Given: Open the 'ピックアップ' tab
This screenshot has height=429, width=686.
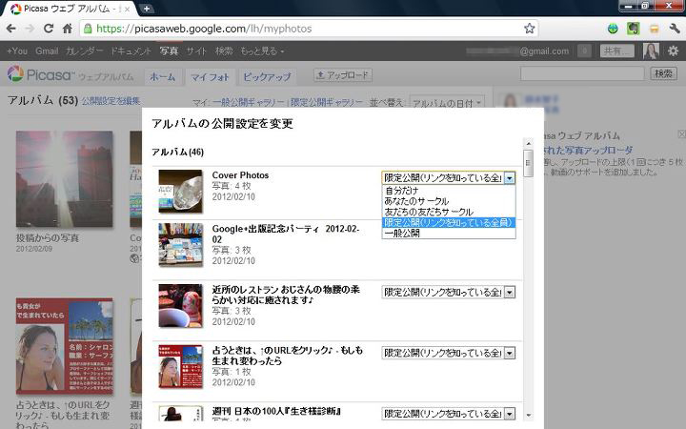Looking at the screenshot, I should 267,75.
